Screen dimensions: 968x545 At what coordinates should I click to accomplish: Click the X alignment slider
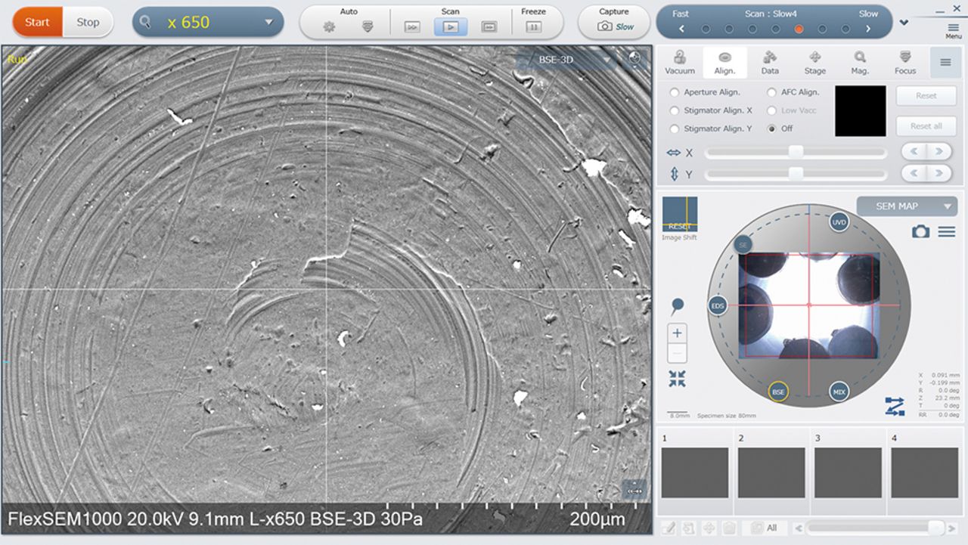(796, 152)
